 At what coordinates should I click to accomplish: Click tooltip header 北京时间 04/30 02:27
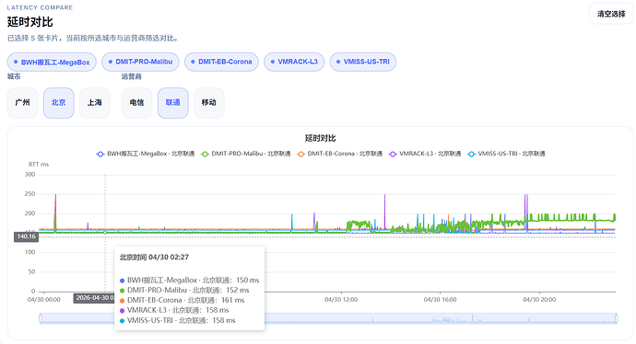coord(154,257)
